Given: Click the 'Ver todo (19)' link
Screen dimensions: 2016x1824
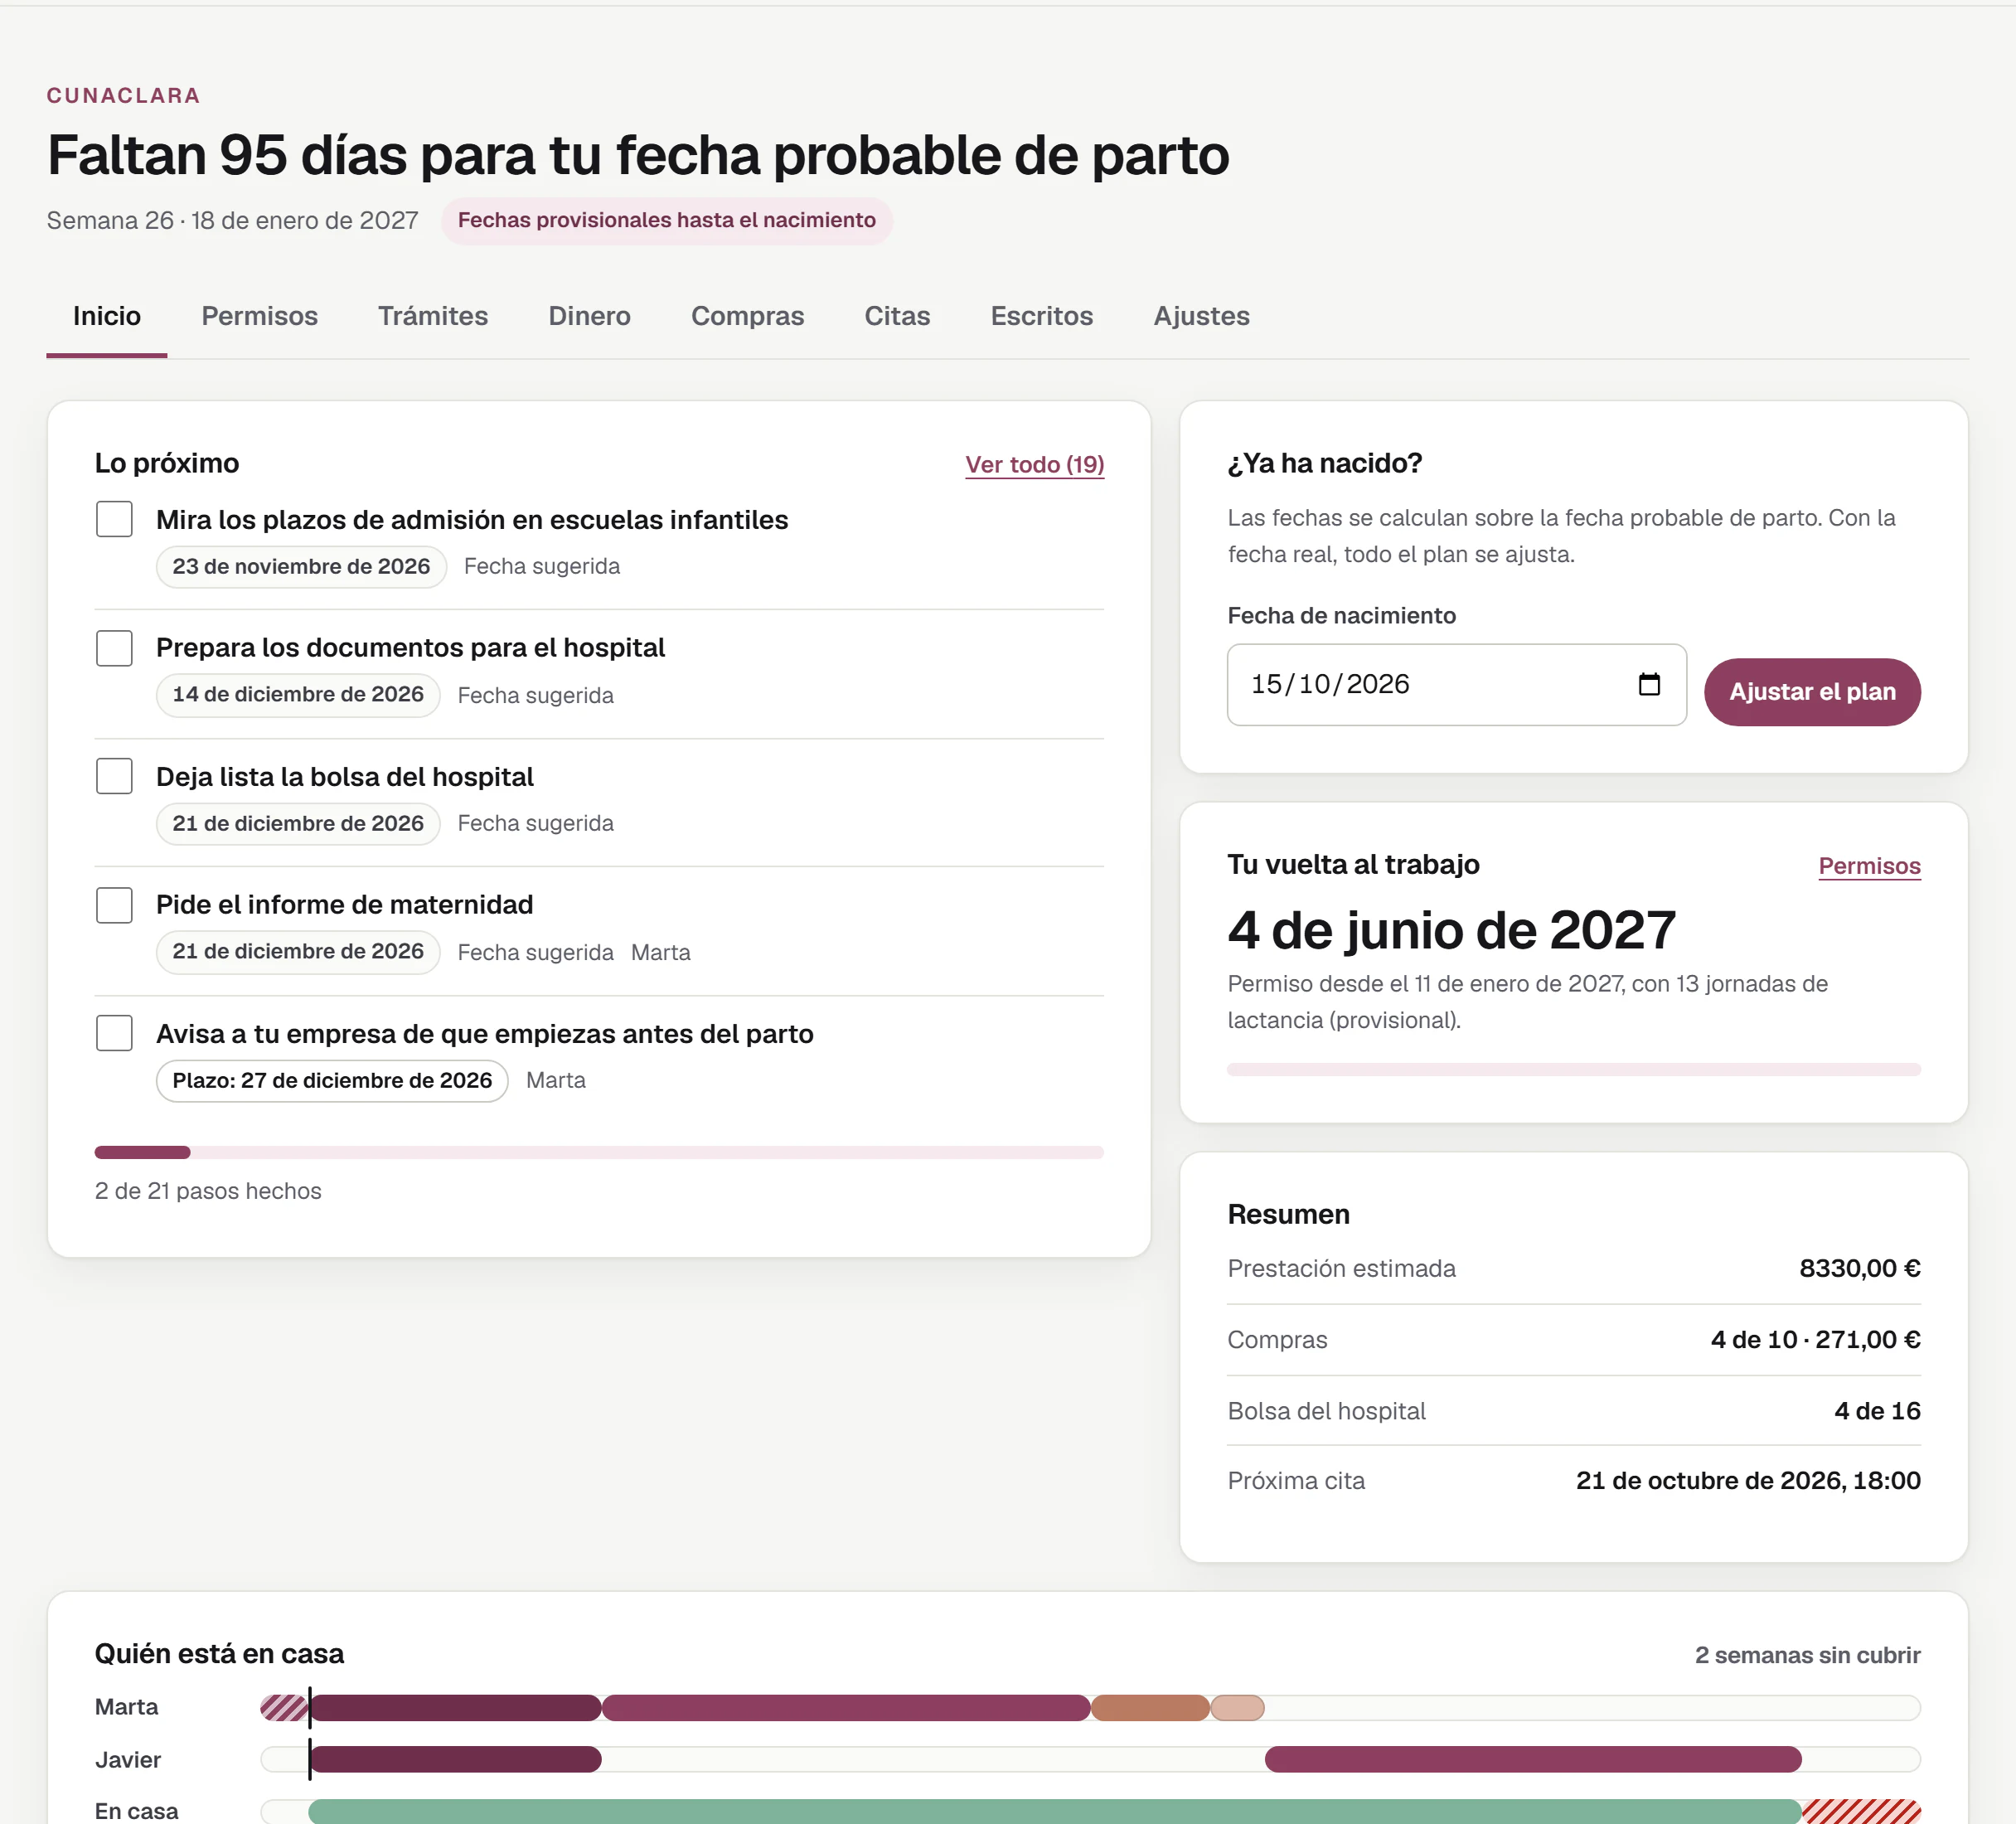Looking at the screenshot, I should (1034, 465).
